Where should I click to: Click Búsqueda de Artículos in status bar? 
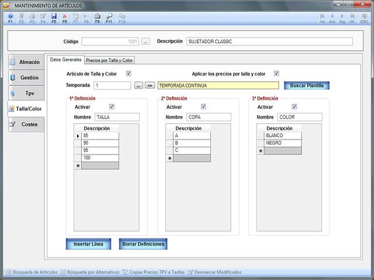(x=32, y=272)
